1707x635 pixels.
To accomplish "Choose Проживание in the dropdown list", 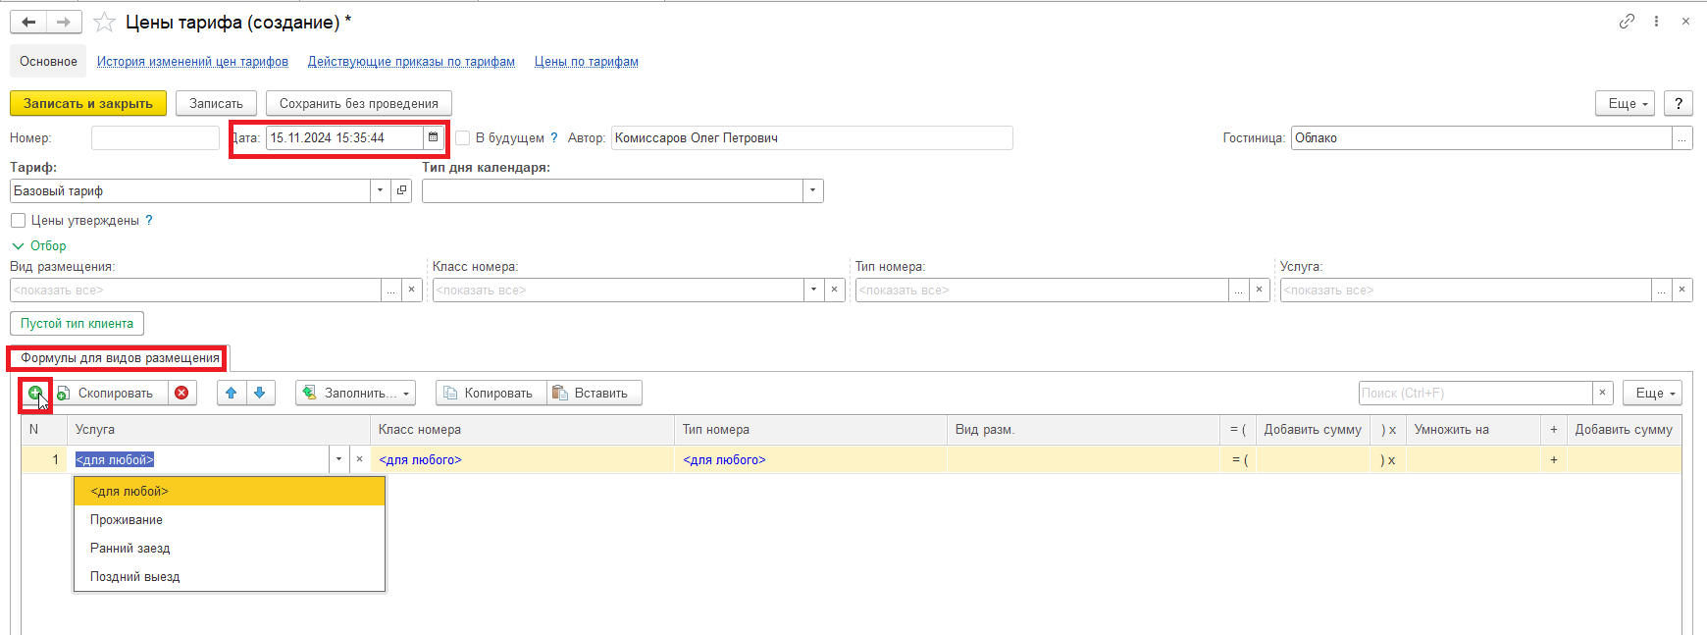I will [230, 520].
